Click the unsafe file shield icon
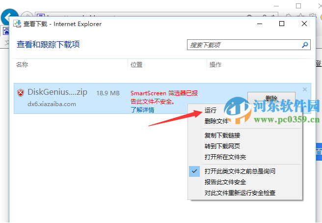The height and width of the screenshot is (223, 322). (x=21, y=93)
